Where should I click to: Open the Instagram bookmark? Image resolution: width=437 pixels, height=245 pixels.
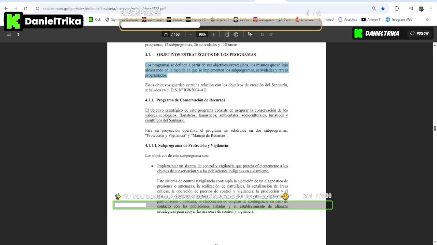coord(263,19)
